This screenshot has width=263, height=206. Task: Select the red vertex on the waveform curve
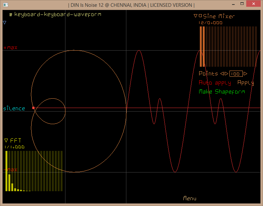[x=33, y=108]
